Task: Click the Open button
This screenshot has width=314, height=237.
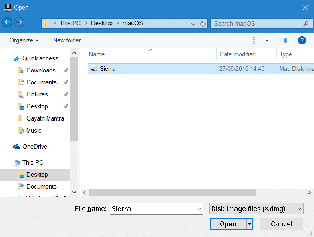Action: 228,224
